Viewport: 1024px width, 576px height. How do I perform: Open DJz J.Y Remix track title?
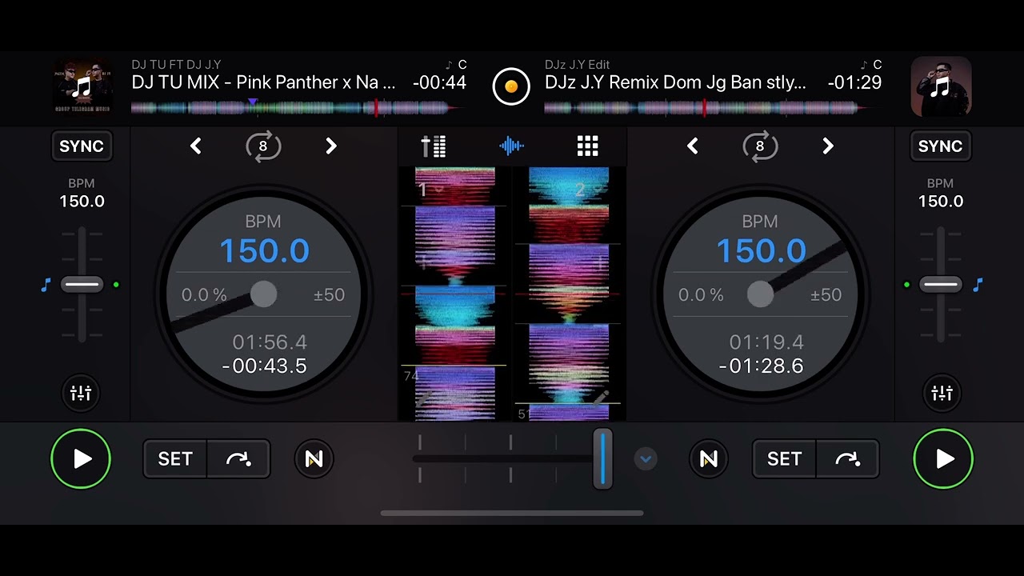(x=675, y=82)
